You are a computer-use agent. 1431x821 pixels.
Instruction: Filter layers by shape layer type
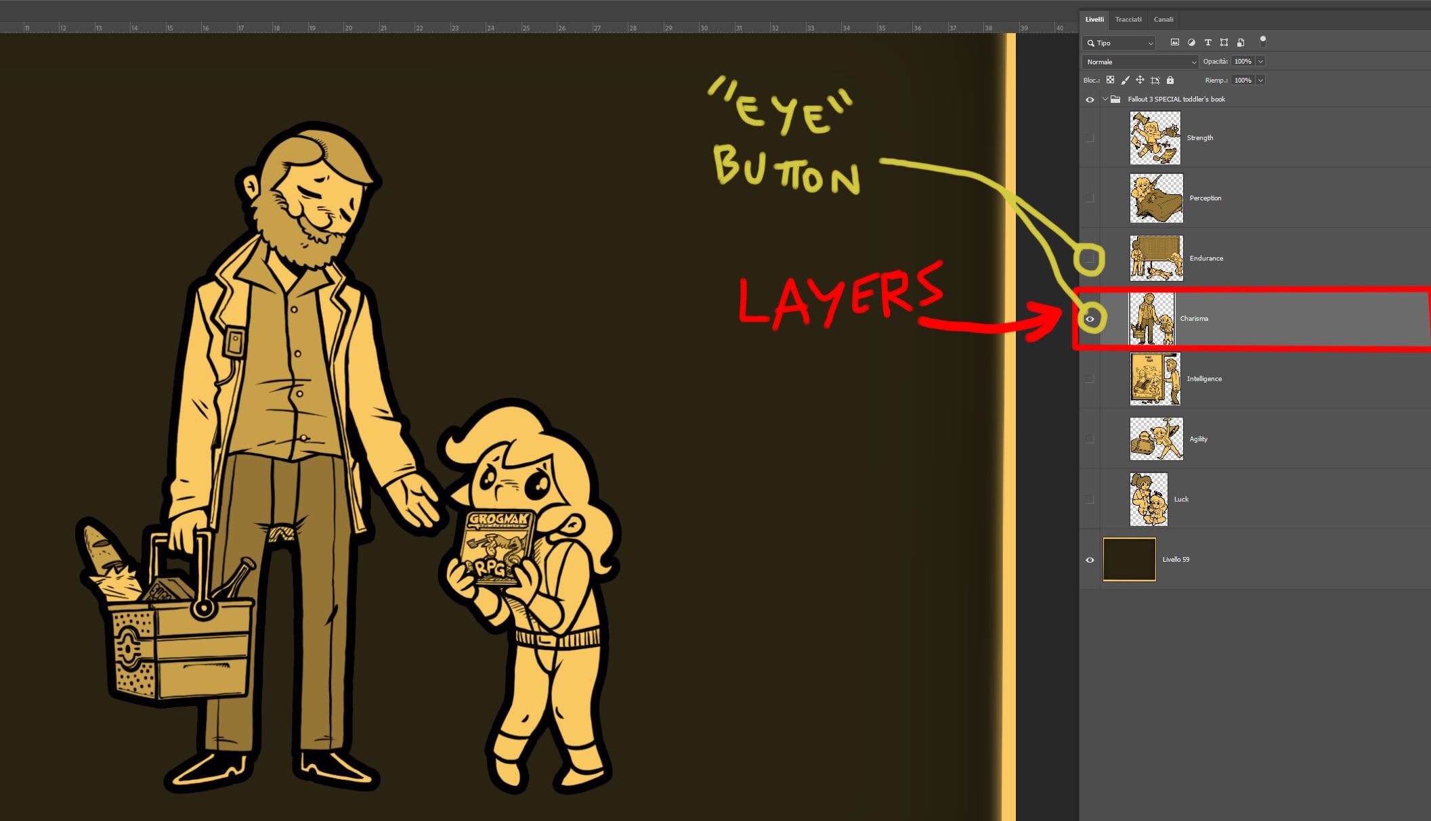tap(1224, 43)
